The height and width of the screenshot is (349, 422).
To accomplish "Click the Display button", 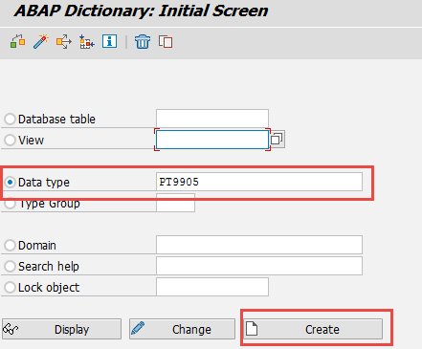I will pos(61,329).
